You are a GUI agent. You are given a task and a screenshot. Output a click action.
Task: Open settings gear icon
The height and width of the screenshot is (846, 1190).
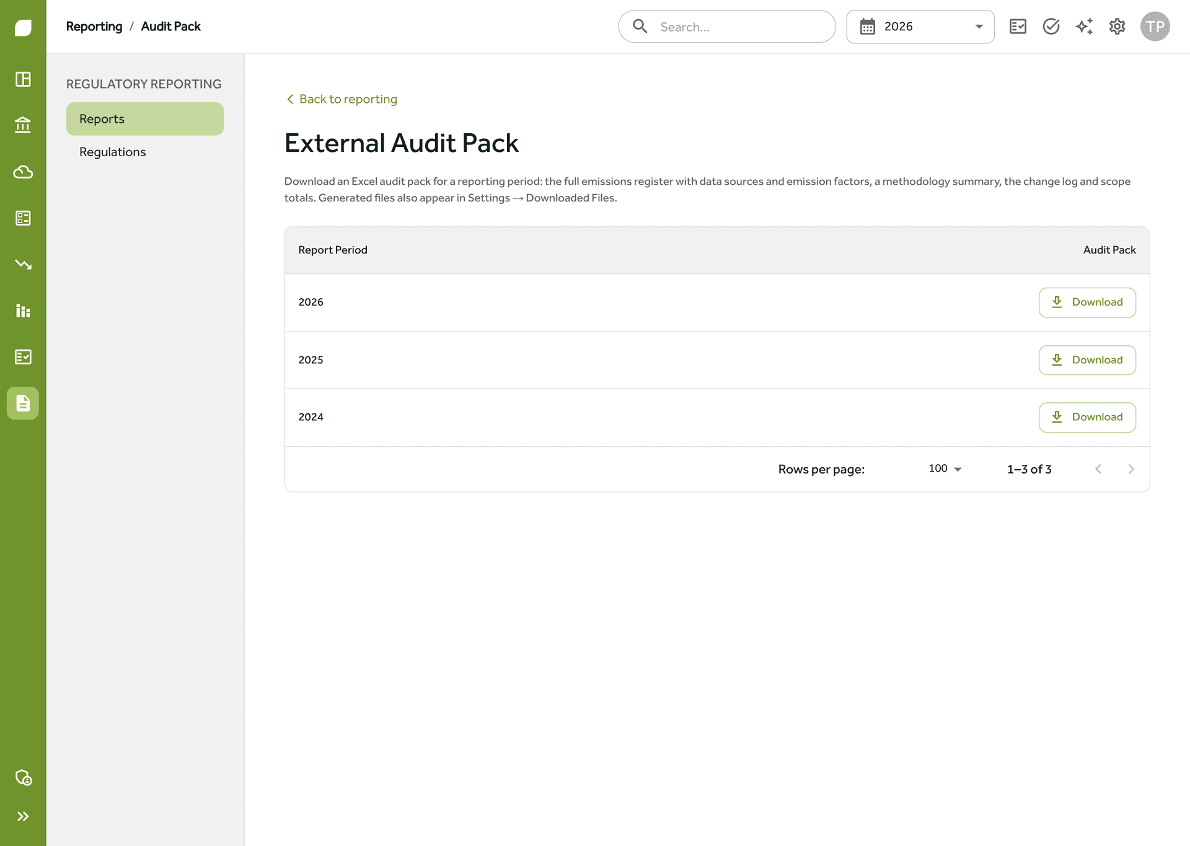[x=1117, y=27]
